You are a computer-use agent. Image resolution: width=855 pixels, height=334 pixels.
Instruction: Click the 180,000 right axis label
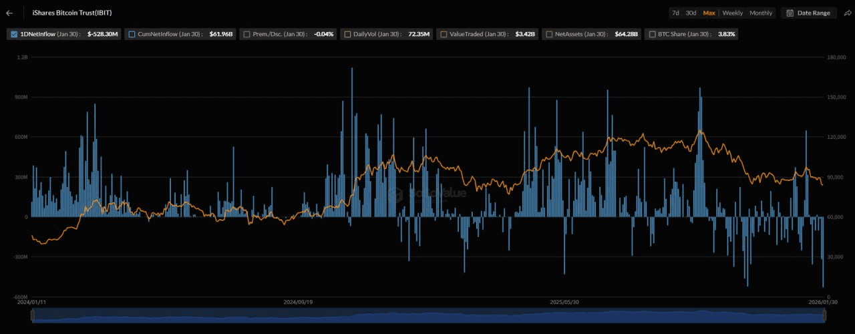pos(837,57)
